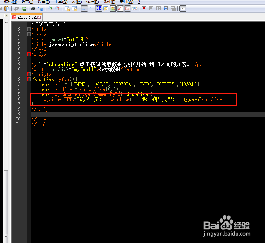
Task: Open the 设置(T) menu
Action: (44, 2)
